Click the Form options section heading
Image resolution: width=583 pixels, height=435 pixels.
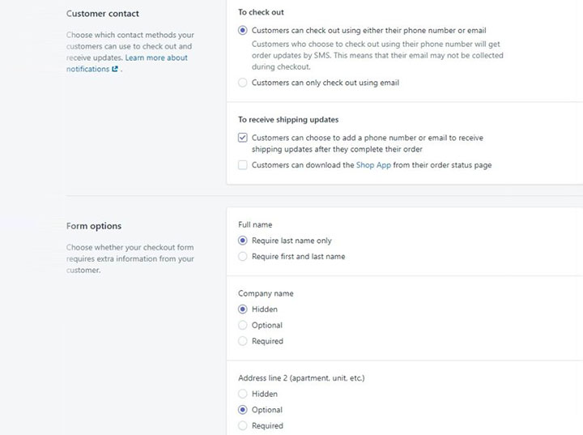[x=94, y=226]
